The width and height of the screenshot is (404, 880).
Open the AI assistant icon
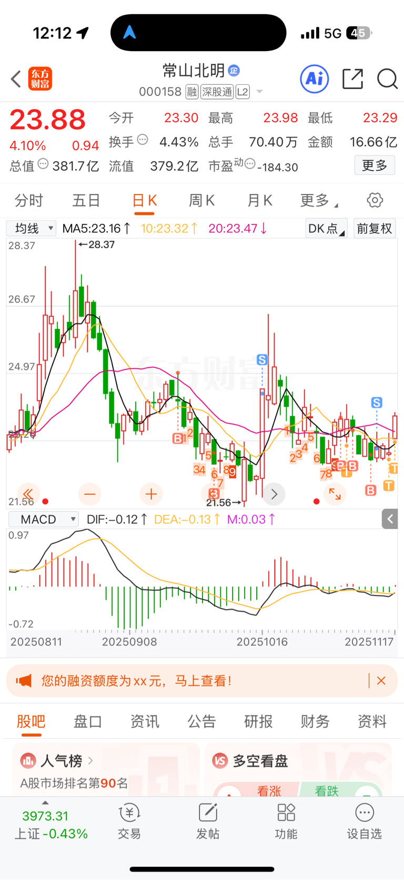coord(314,79)
